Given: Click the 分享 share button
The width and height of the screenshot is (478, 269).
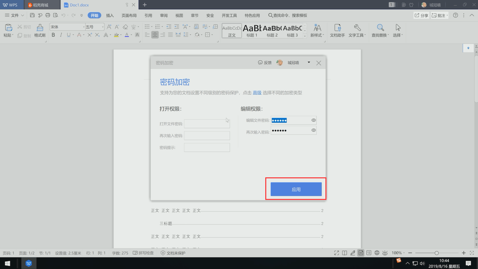Looking at the screenshot, I should 421,15.
